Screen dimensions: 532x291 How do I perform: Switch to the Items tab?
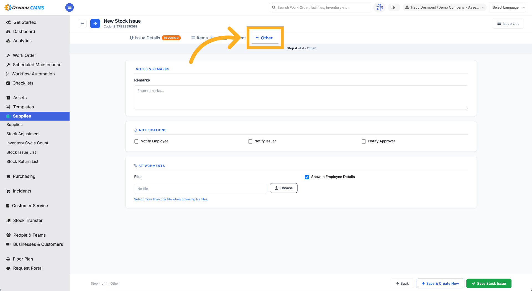click(x=202, y=38)
